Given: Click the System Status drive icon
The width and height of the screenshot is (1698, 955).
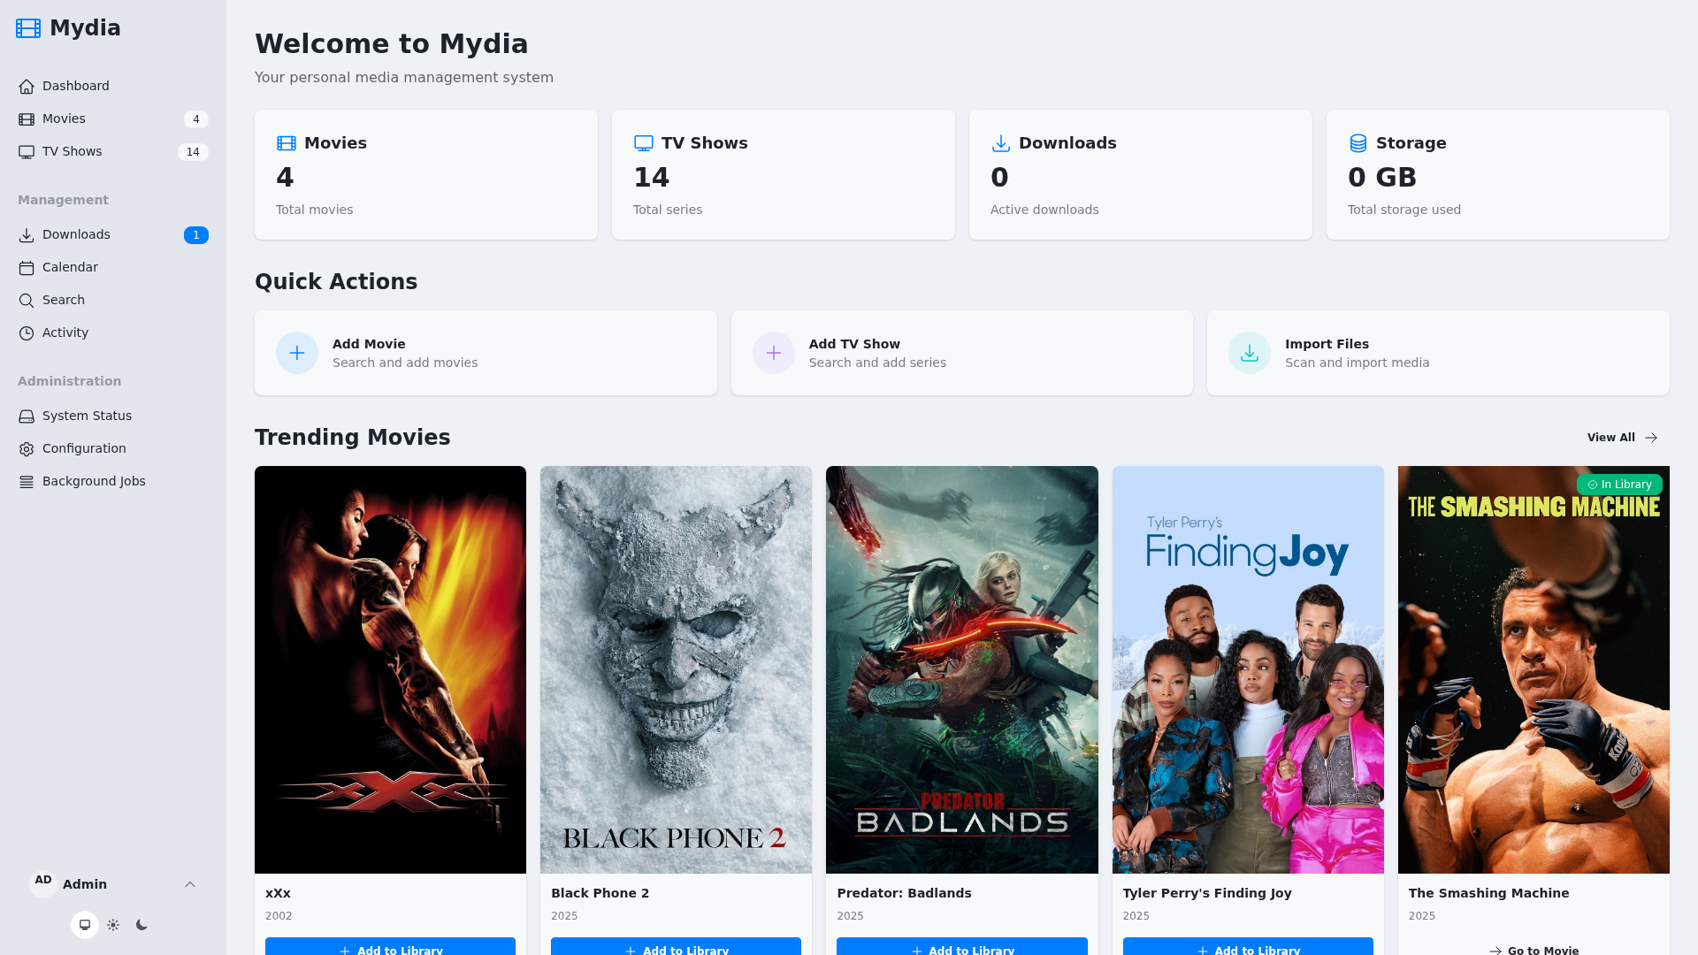Looking at the screenshot, I should point(27,416).
